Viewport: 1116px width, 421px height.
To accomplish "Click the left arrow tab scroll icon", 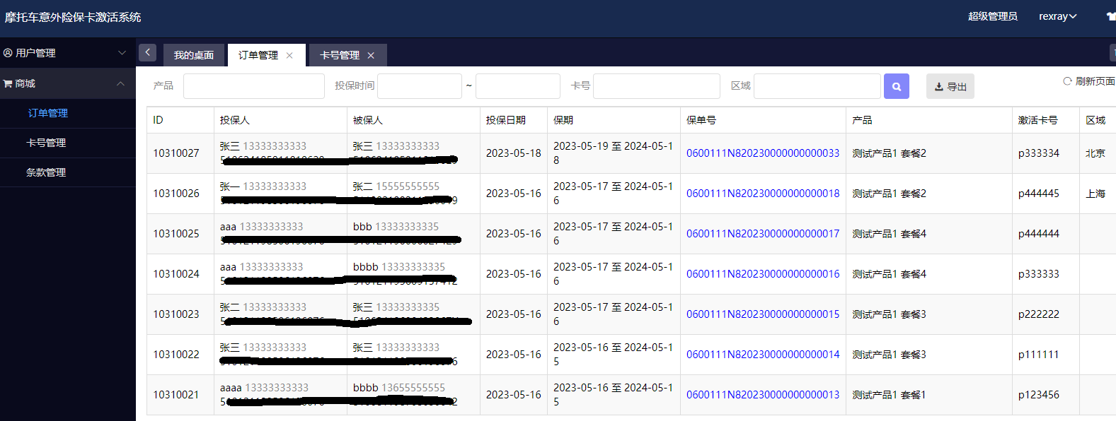I will 147,53.
